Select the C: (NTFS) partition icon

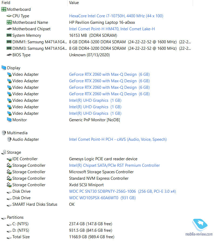click(9, 225)
